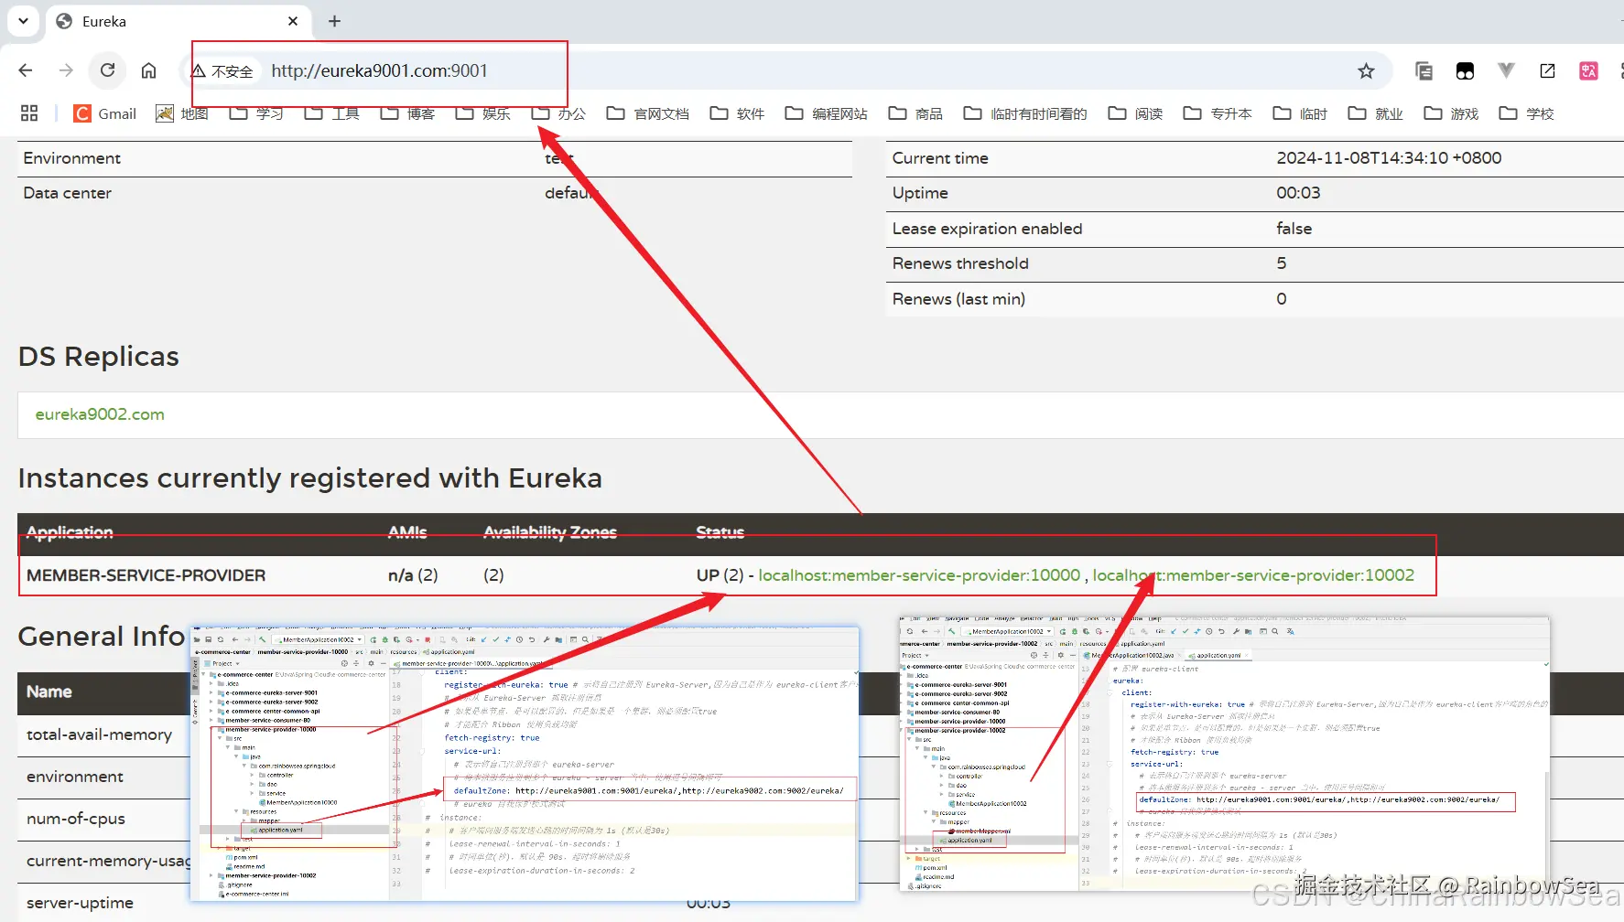This screenshot has width=1624, height=922.
Task: Select the current time value 2024-11-08T14:34:10 +0800
Action: 1389,158
